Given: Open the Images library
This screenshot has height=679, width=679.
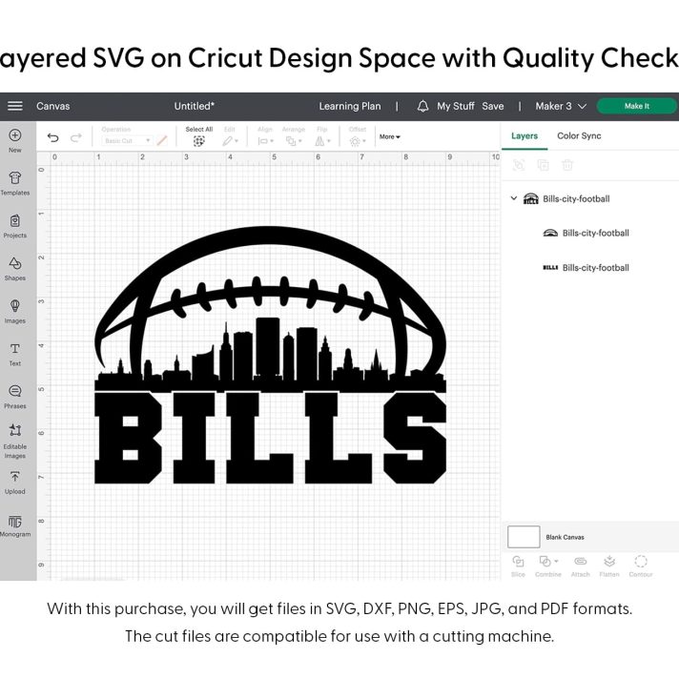Looking at the screenshot, I should (14, 312).
